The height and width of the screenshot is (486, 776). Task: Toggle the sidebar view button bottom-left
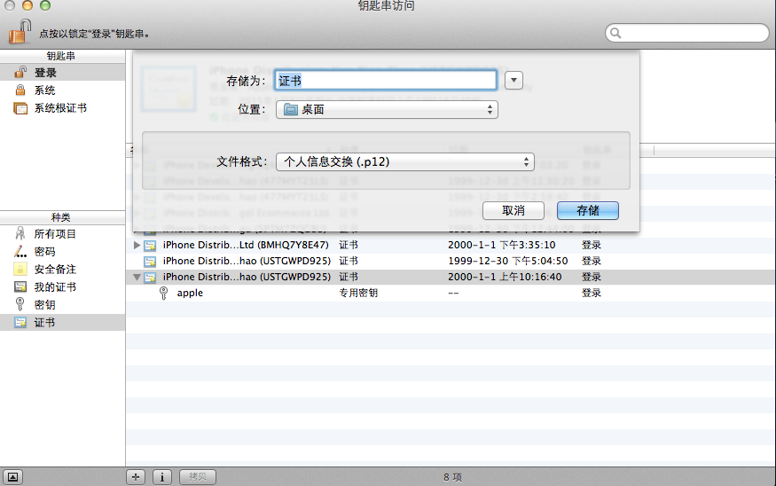pos(13,477)
